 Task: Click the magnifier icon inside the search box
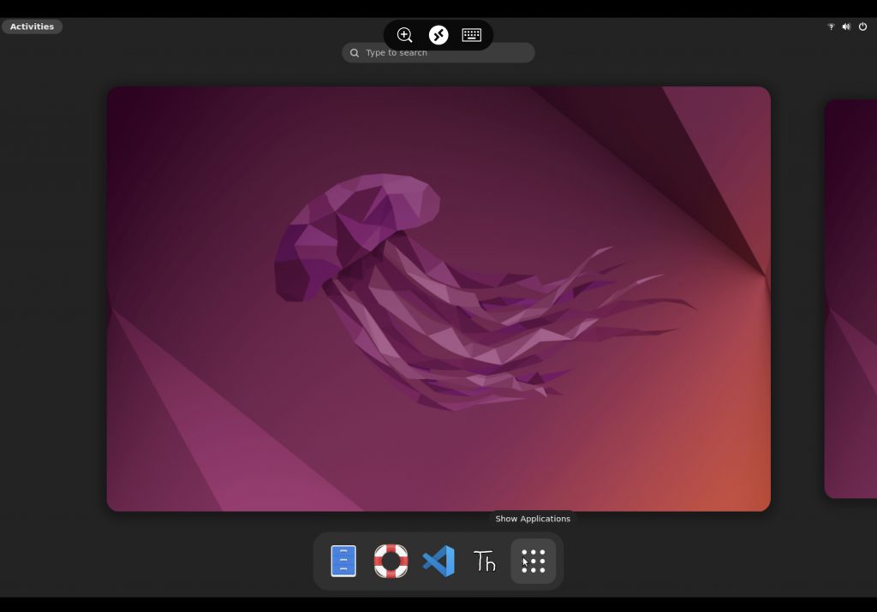click(x=355, y=53)
